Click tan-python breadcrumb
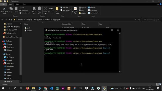Viewport: 162px width, 91px height. [x=38, y=20]
